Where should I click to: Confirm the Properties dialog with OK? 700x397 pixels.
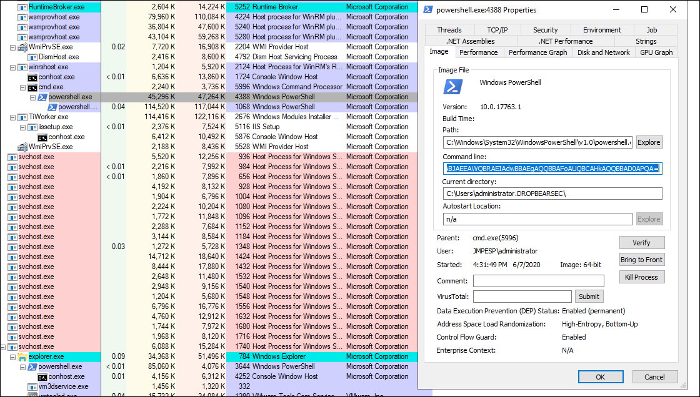601,377
